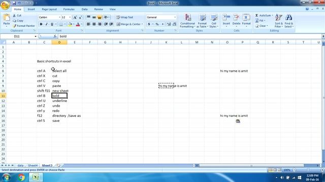Select the cell containing underline
The height and width of the screenshot is (182, 325).
59,101
